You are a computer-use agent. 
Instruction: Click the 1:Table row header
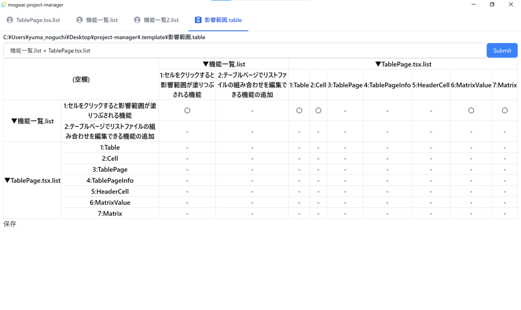(x=110, y=147)
